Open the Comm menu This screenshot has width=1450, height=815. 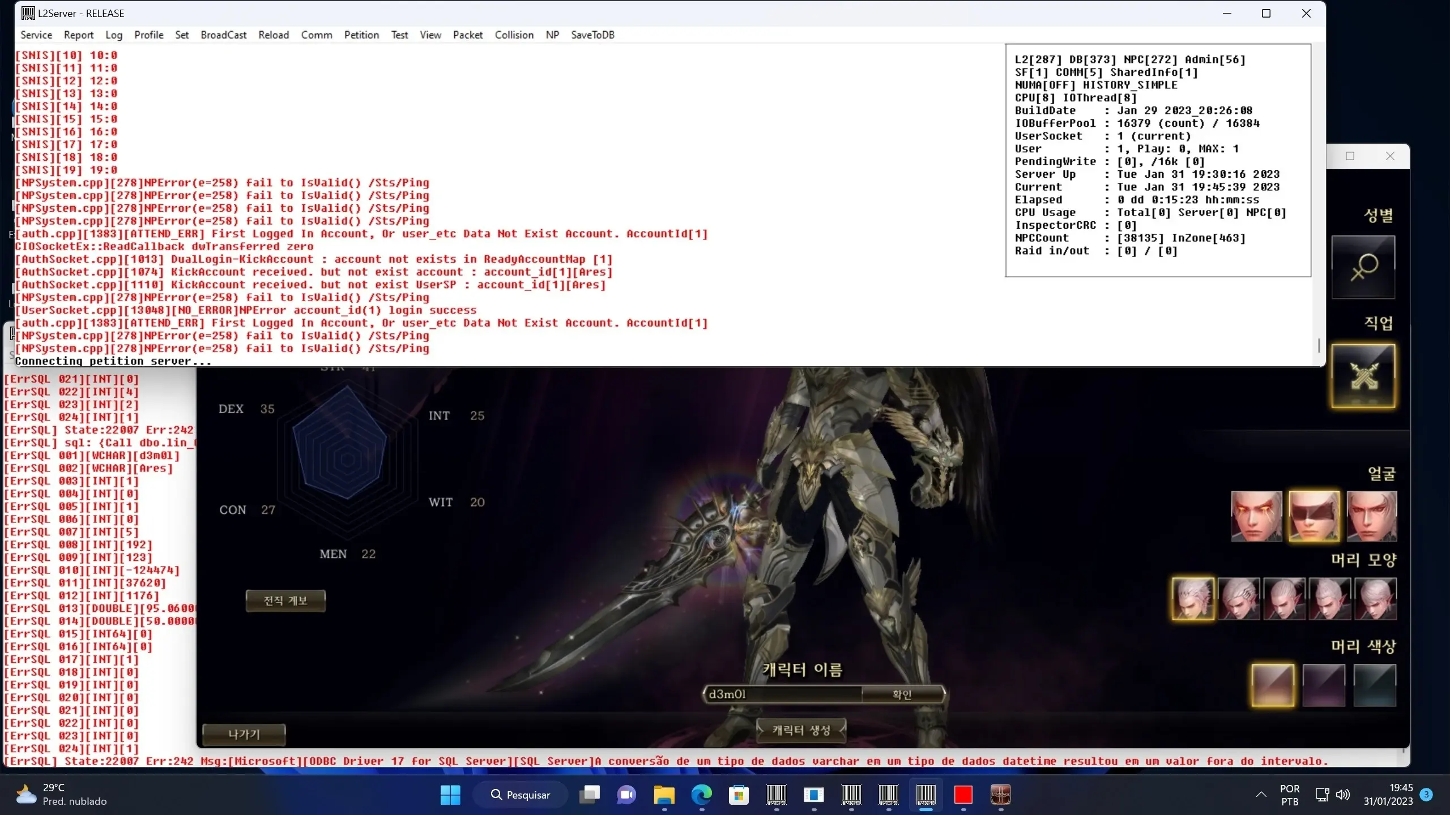(x=317, y=35)
